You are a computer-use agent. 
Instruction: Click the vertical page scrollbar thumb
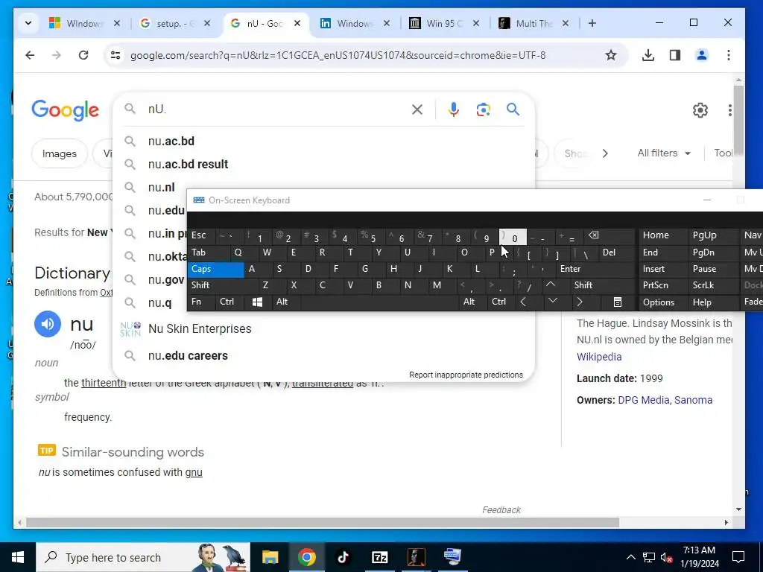[738, 119]
